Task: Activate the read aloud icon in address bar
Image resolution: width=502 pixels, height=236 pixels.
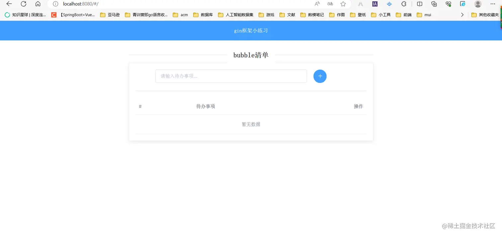Action: tap(317, 4)
